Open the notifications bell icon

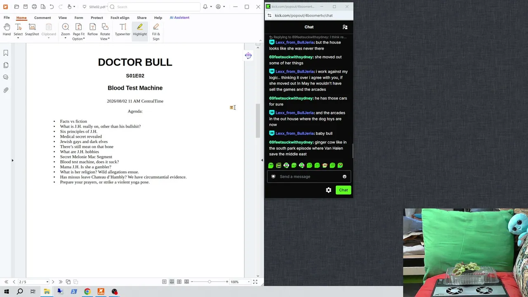pyautogui.click(x=205, y=7)
